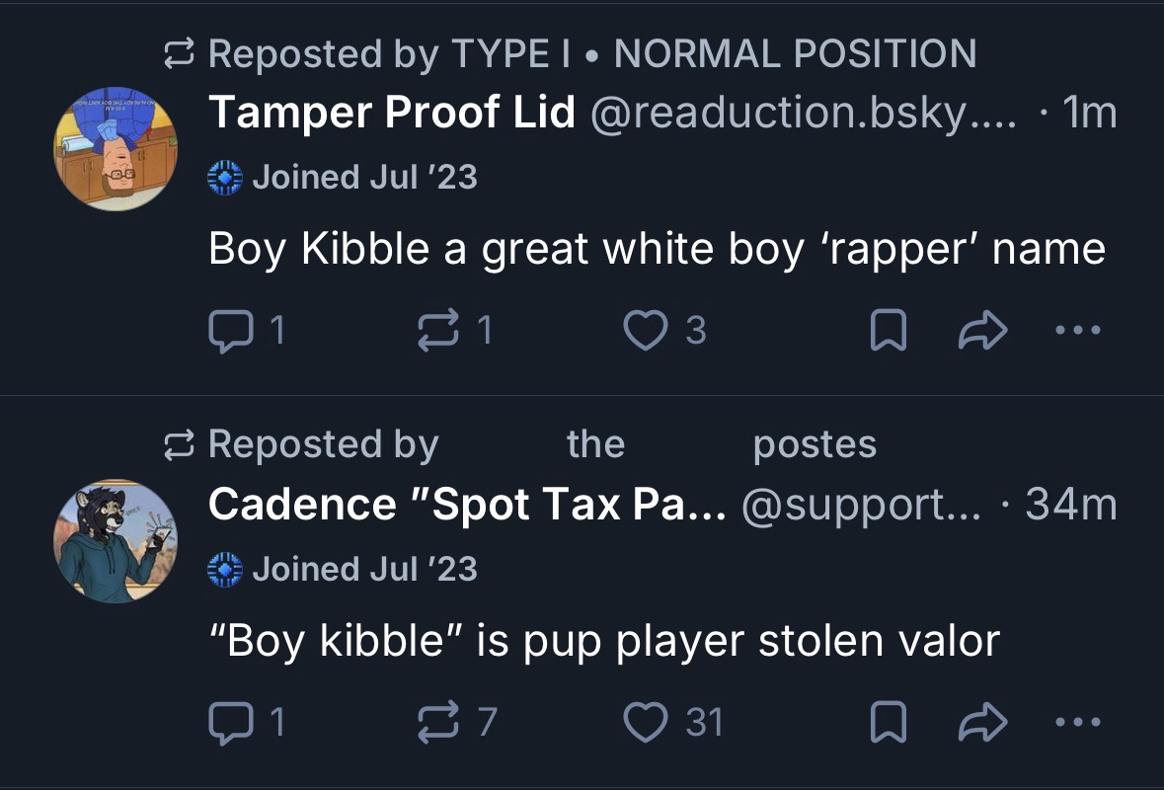Bookmark the Tamper Proof Lid post
This screenshot has height=790, width=1164.
pyautogui.click(x=888, y=331)
